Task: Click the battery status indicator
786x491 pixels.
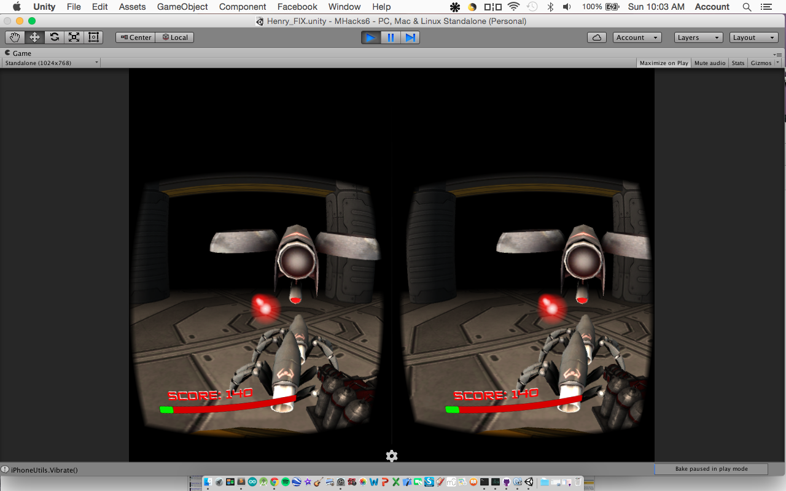Action: tap(601, 7)
